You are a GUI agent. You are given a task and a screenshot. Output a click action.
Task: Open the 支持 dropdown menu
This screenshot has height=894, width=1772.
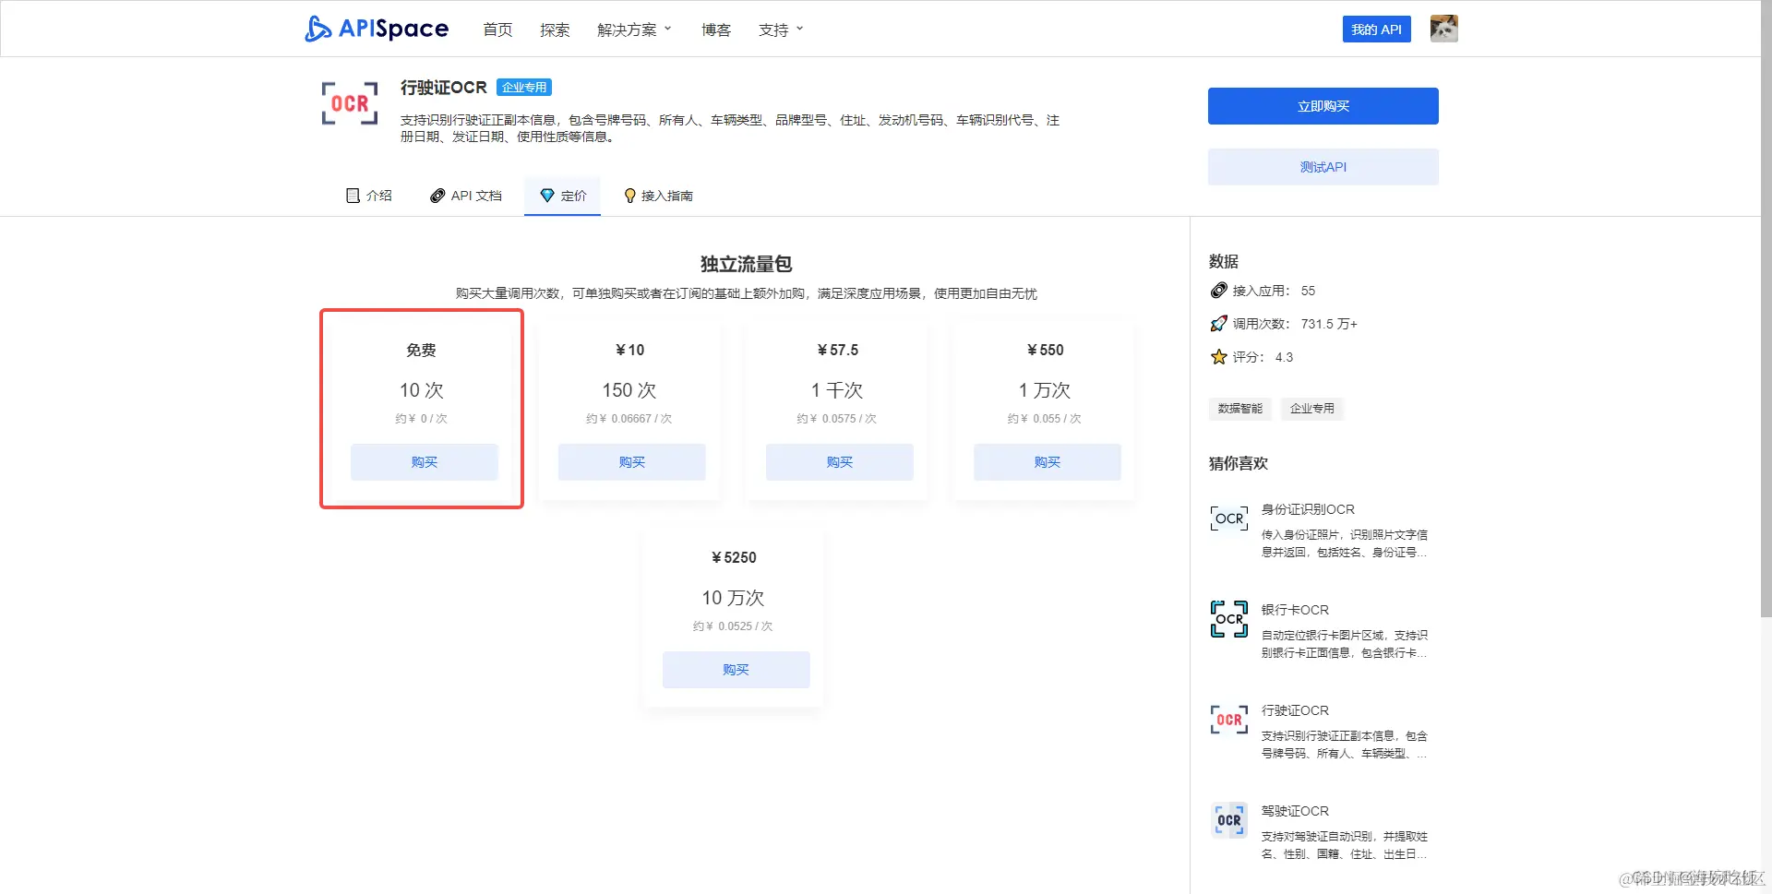pos(780,29)
